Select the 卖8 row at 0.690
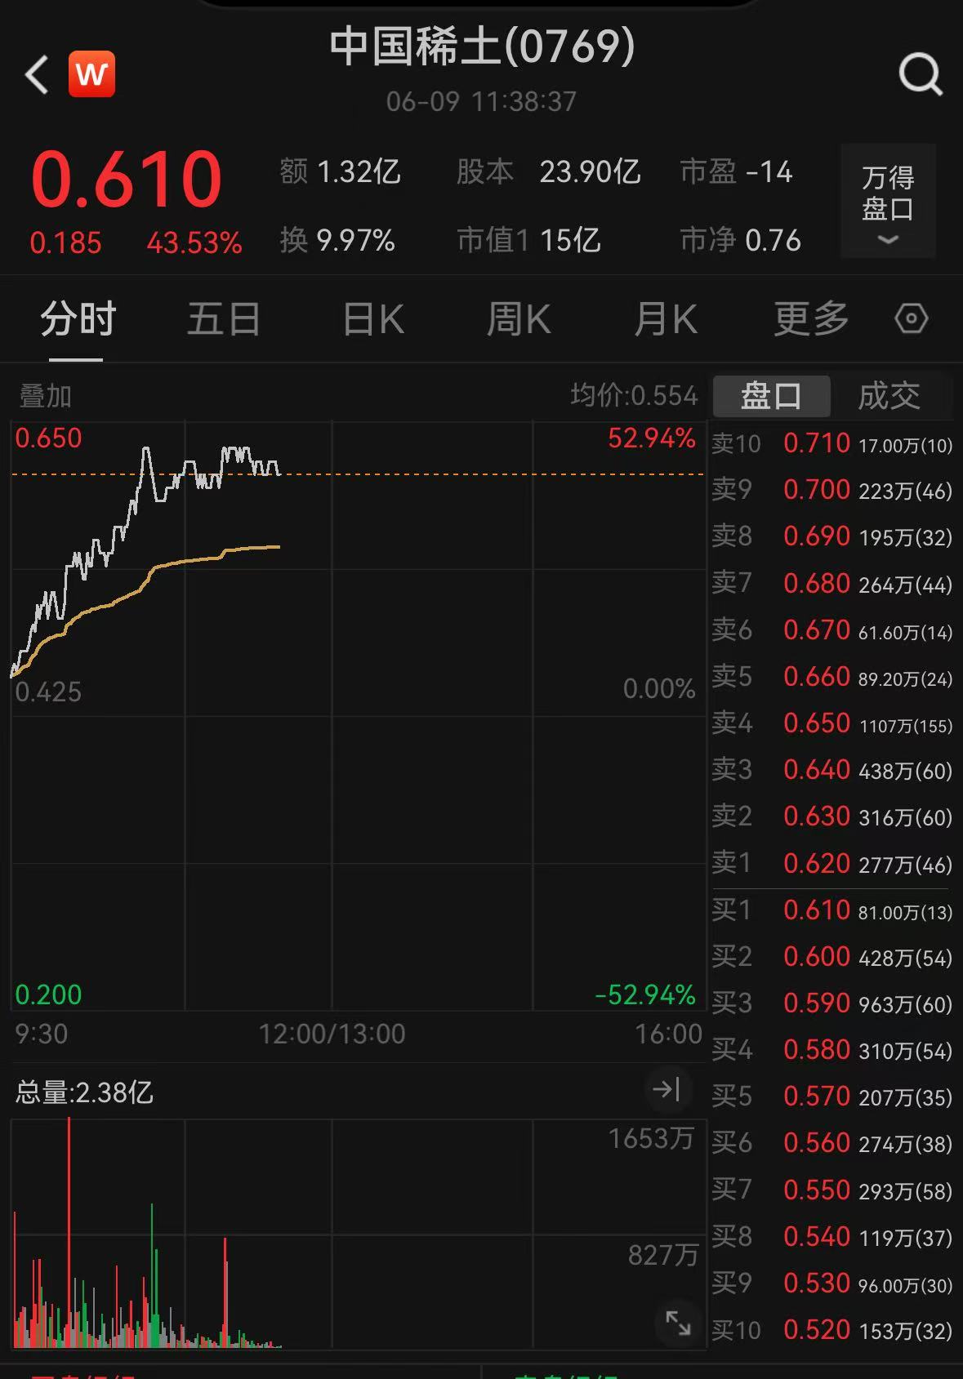The width and height of the screenshot is (963, 1379). 831,536
